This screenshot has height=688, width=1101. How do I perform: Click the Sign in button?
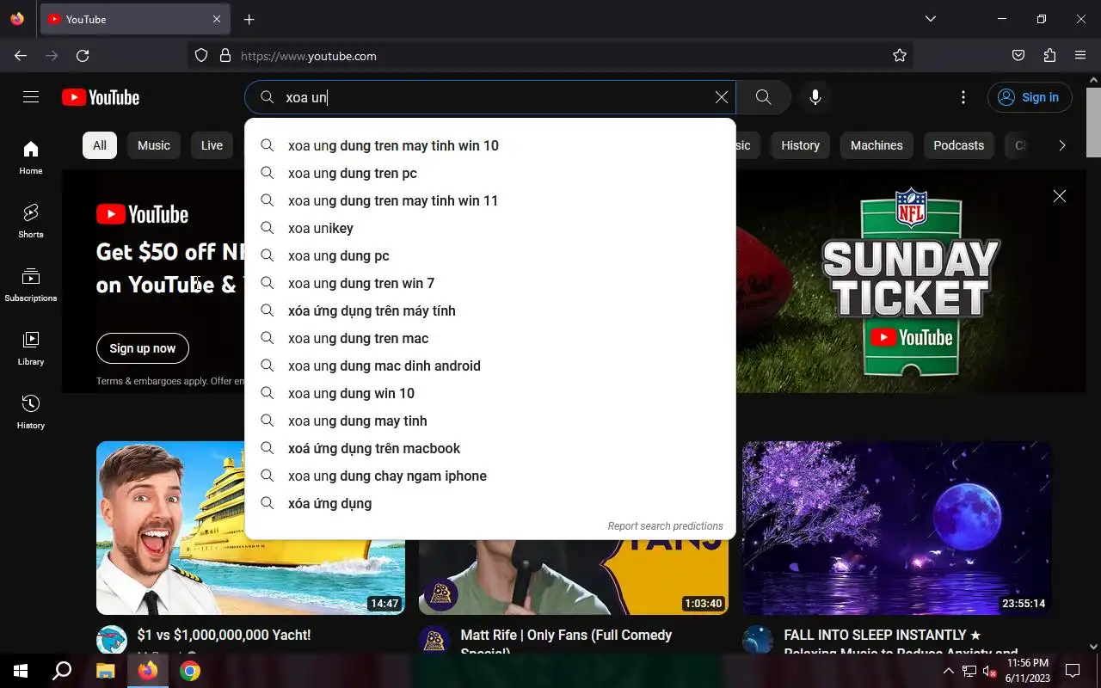[1030, 97]
